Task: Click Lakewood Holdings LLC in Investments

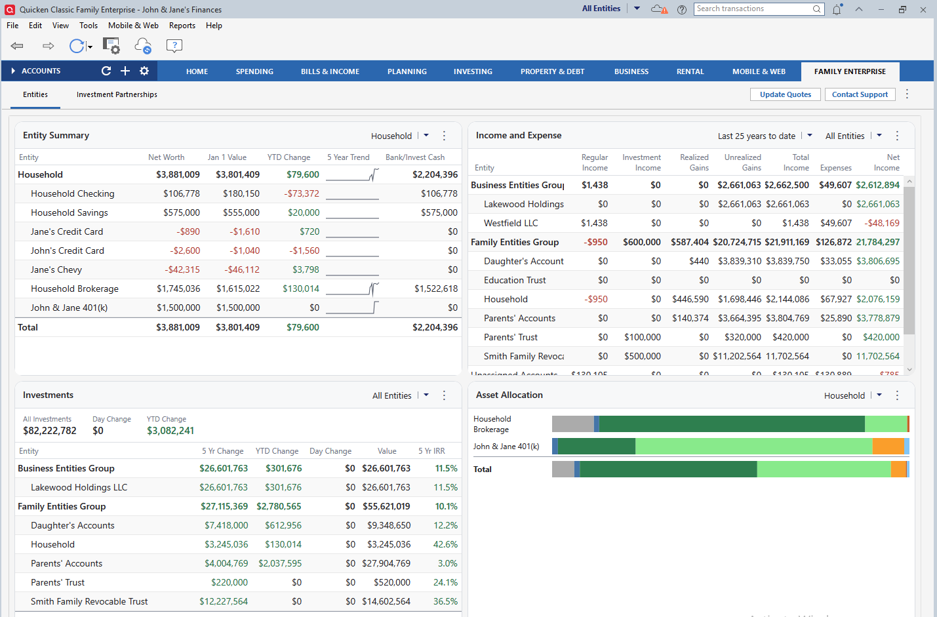Action: coord(79,487)
